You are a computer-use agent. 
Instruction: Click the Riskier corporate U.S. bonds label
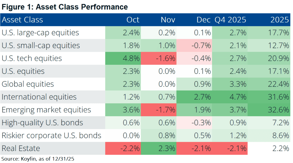(x=52, y=135)
